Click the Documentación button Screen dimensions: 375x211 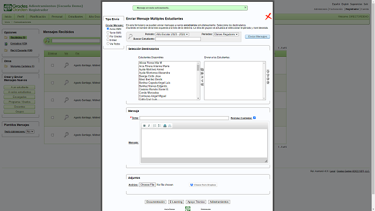click(155, 202)
